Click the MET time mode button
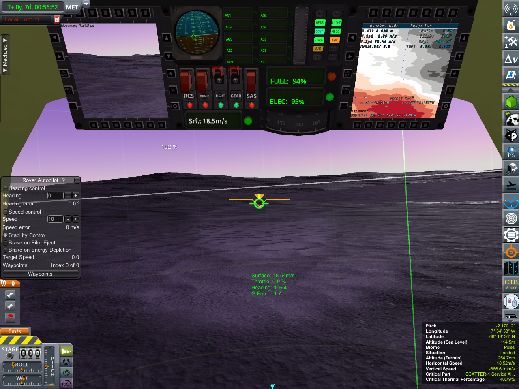The image size is (519, 389). pos(72,7)
